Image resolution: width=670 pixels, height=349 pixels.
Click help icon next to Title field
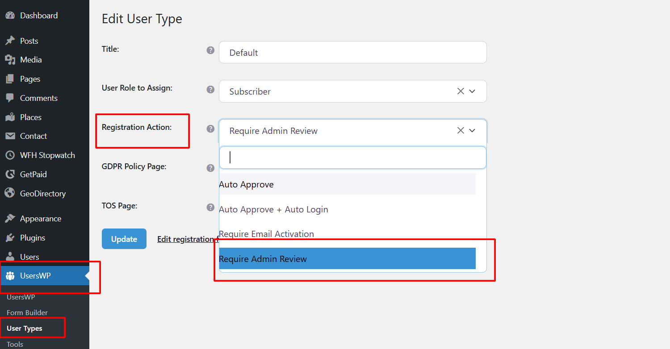[210, 50]
